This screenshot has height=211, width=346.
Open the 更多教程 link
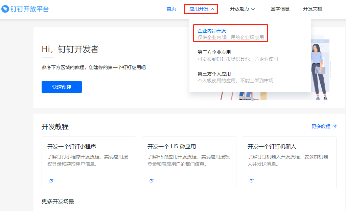point(321,126)
